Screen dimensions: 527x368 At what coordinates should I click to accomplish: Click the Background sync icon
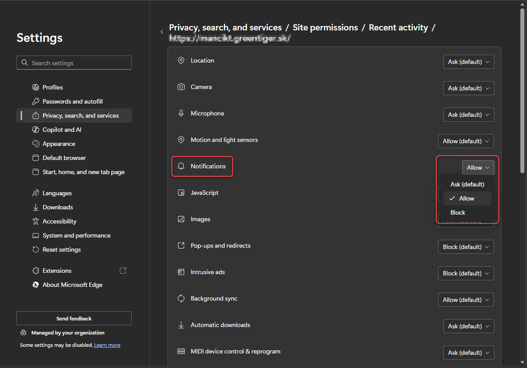(x=181, y=298)
